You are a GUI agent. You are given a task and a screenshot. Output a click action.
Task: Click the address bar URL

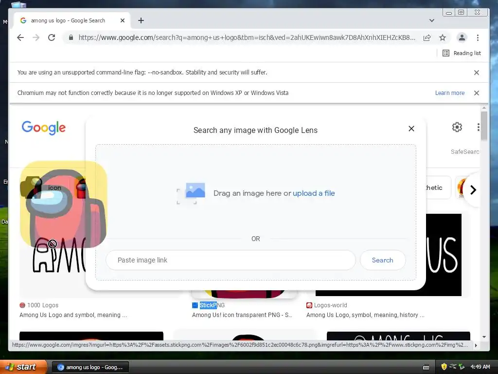click(247, 37)
